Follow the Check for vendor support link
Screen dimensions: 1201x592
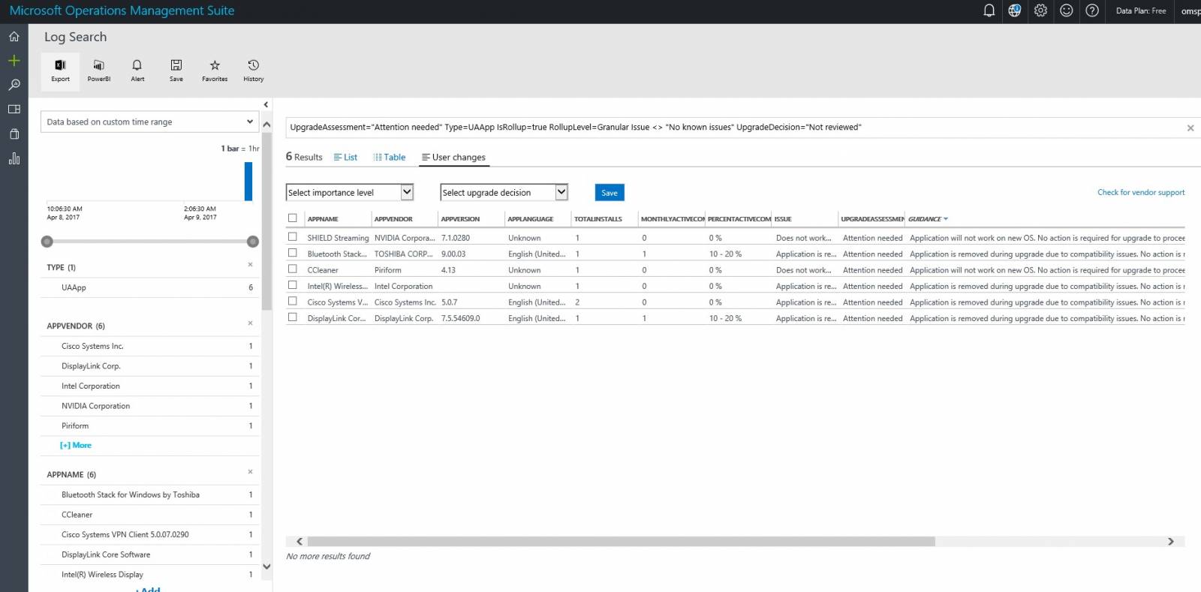point(1140,193)
